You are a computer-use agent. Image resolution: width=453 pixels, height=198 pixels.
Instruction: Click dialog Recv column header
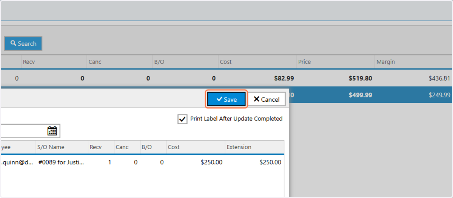pyautogui.click(x=101, y=147)
